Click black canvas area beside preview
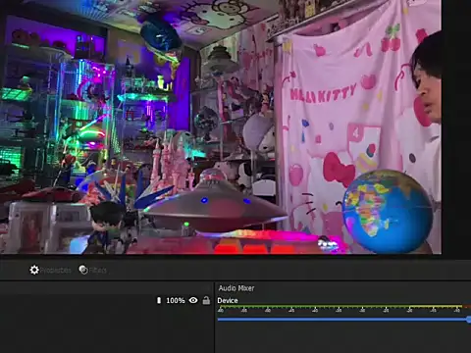The width and height of the screenshot is (471, 353). [x=456, y=127]
